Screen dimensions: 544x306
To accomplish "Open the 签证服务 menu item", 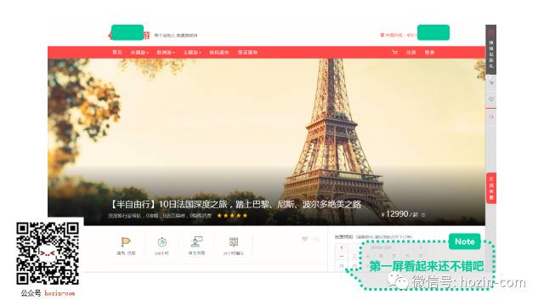I will pyautogui.click(x=247, y=53).
